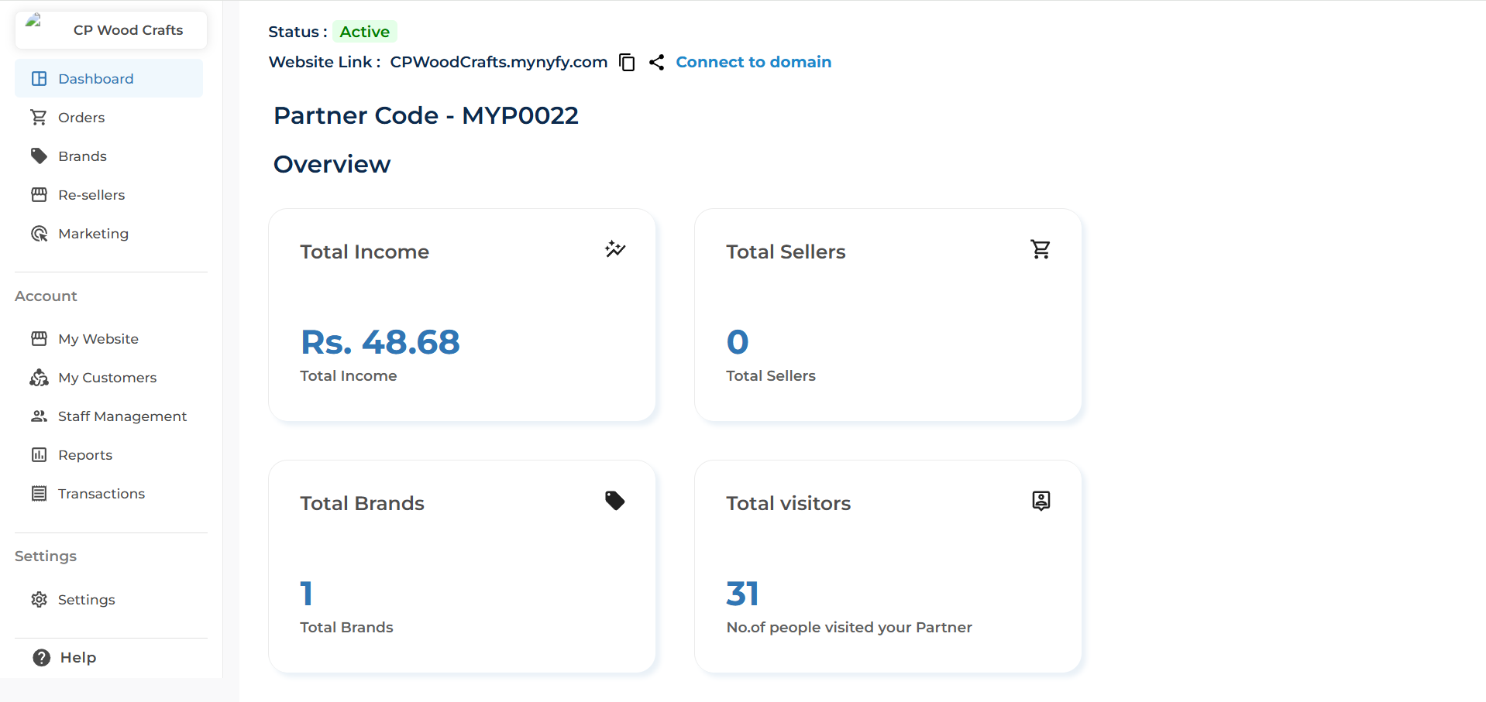Click the share icon beside the copy button
Screen dimensions: 1486x702
(656, 62)
